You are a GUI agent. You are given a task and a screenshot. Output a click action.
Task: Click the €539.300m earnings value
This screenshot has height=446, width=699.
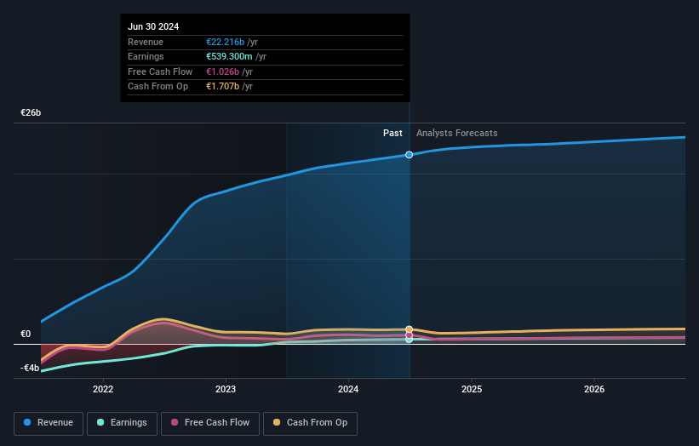(x=229, y=56)
